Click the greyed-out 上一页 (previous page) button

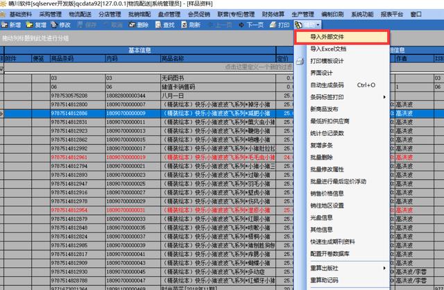point(221,25)
